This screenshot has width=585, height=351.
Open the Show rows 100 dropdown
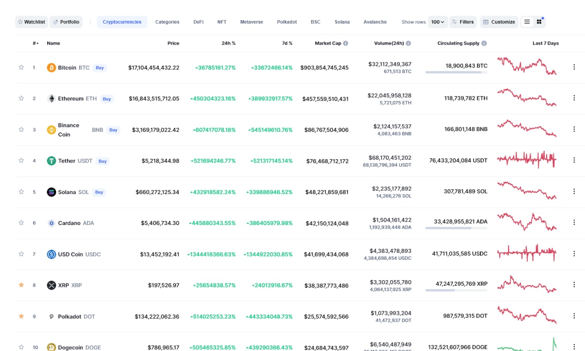pyautogui.click(x=438, y=22)
